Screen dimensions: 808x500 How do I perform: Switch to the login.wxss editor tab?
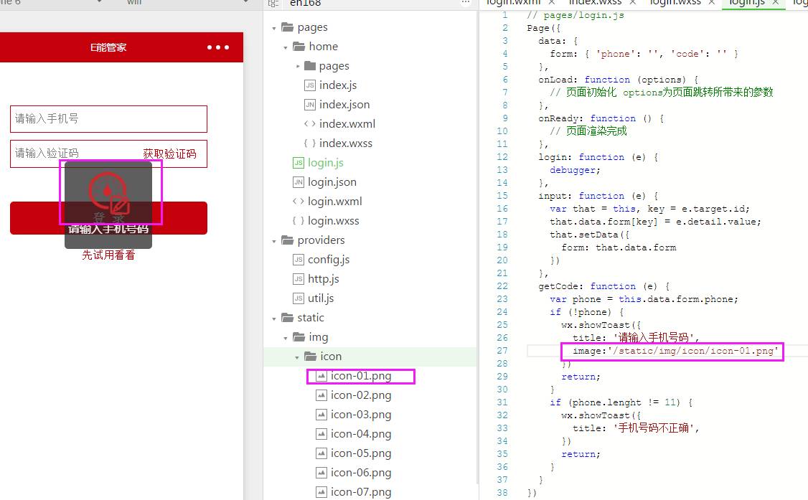pyautogui.click(x=675, y=3)
